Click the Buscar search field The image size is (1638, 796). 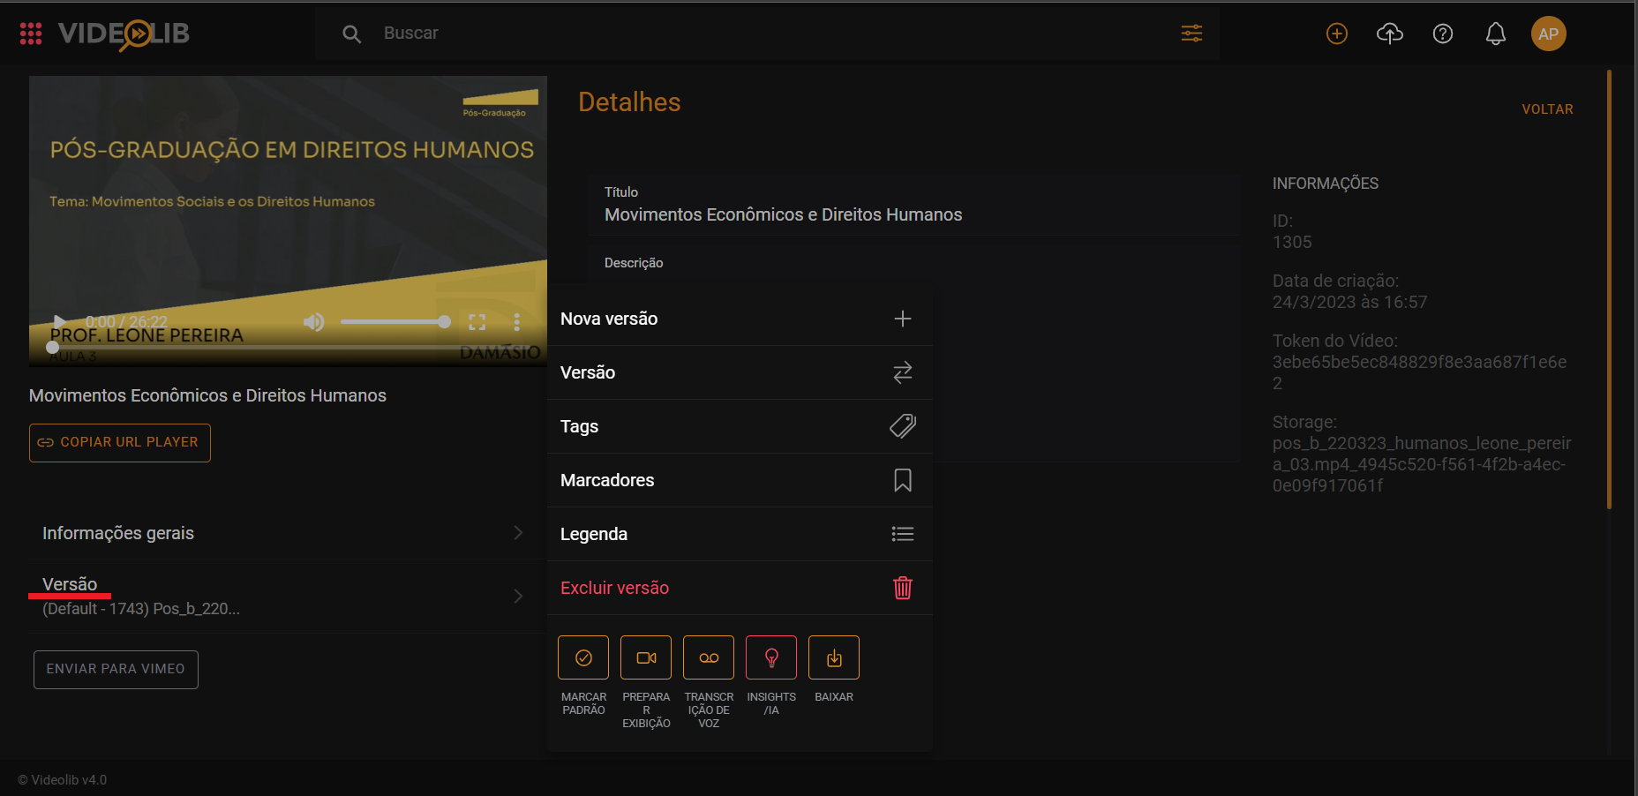768,34
